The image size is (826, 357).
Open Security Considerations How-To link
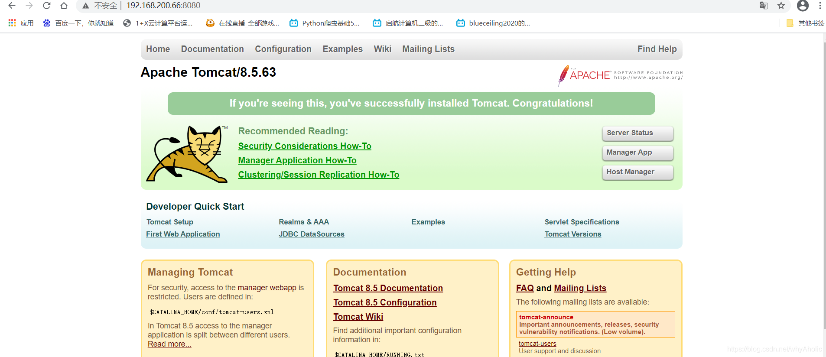(x=305, y=146)
